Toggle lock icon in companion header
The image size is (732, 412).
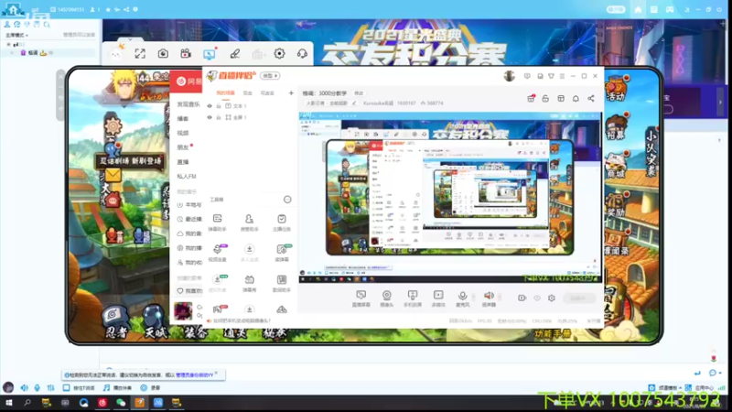tap(545, 99)
